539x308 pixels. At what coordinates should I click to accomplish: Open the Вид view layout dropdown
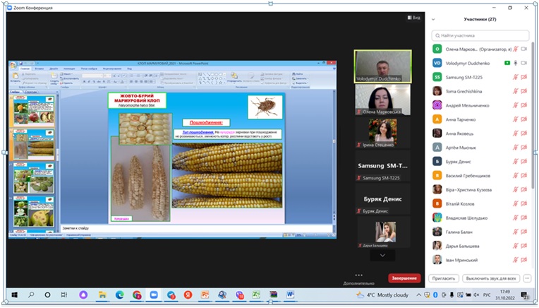tap(413, 18)
